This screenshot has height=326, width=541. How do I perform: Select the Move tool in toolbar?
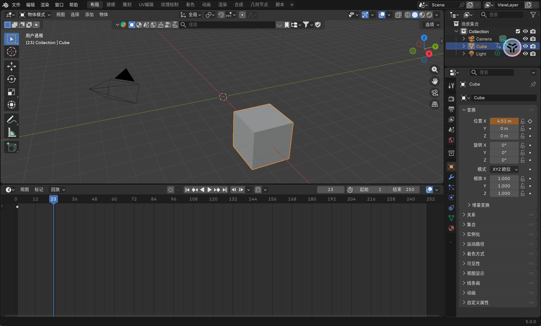pos(11,66)
